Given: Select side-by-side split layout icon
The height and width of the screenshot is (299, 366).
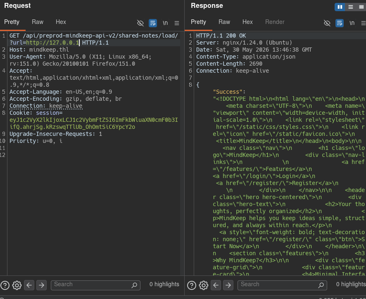Looking at the screenshot, I should tap(340, 7).
